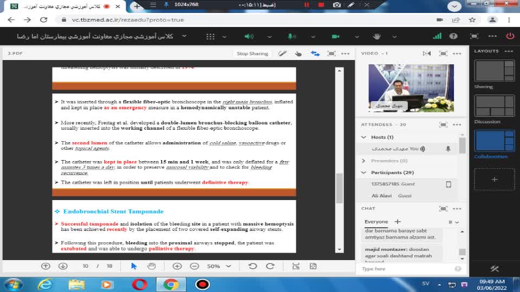Rotate the document counterclockwise
Image resolution: width=520 pixels, height=292 pixels.
pos(252,266)
